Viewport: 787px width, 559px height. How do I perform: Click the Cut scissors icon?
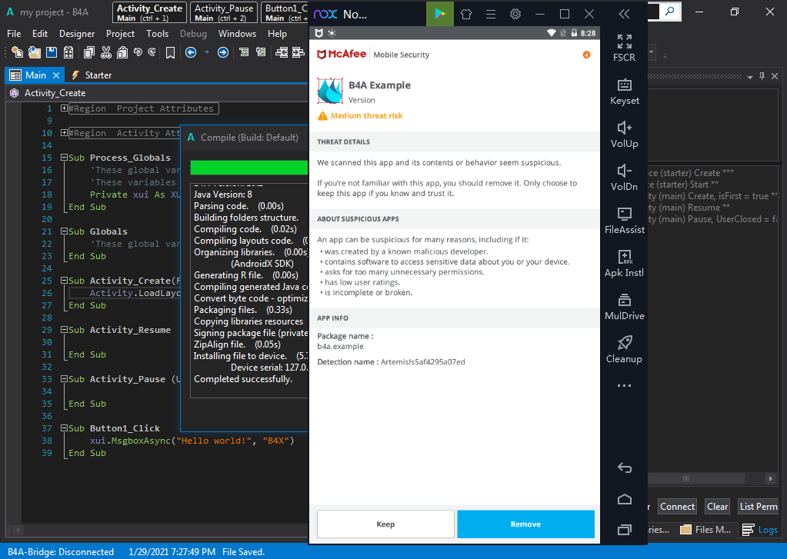point(106,52)
